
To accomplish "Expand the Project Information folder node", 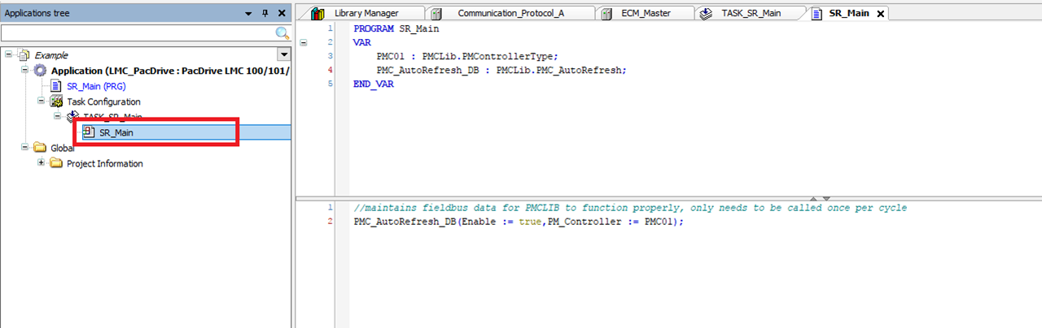I will pyautogui.click(x=42, y=163).
